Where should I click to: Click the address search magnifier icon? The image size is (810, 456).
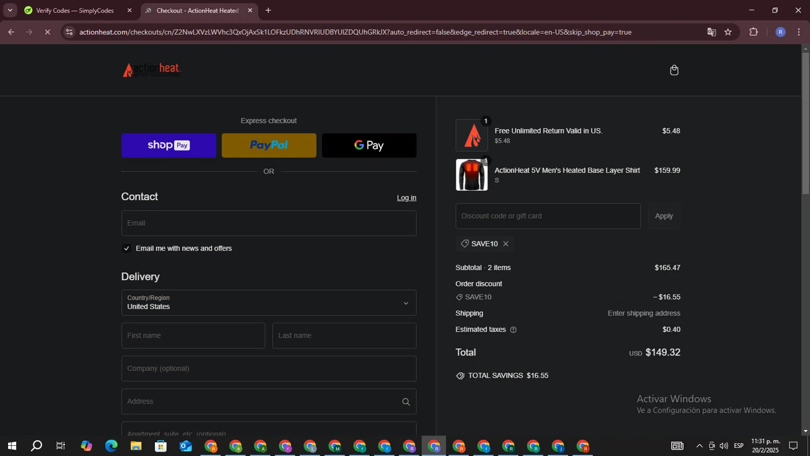[x=406, y=402]
